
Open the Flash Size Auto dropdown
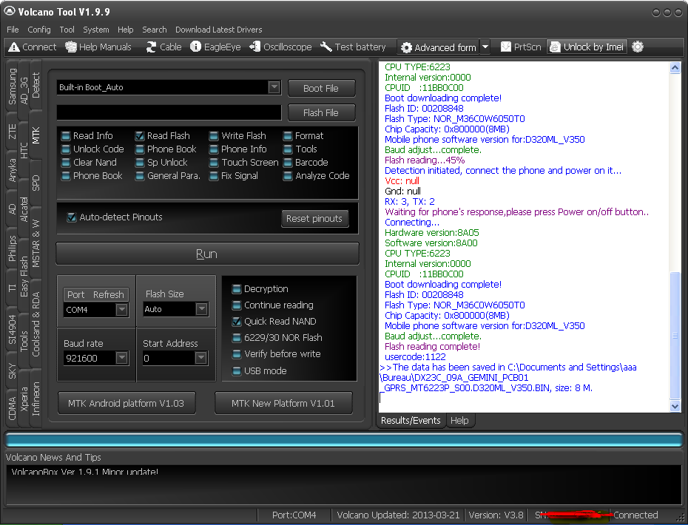(x=201, y=309)
